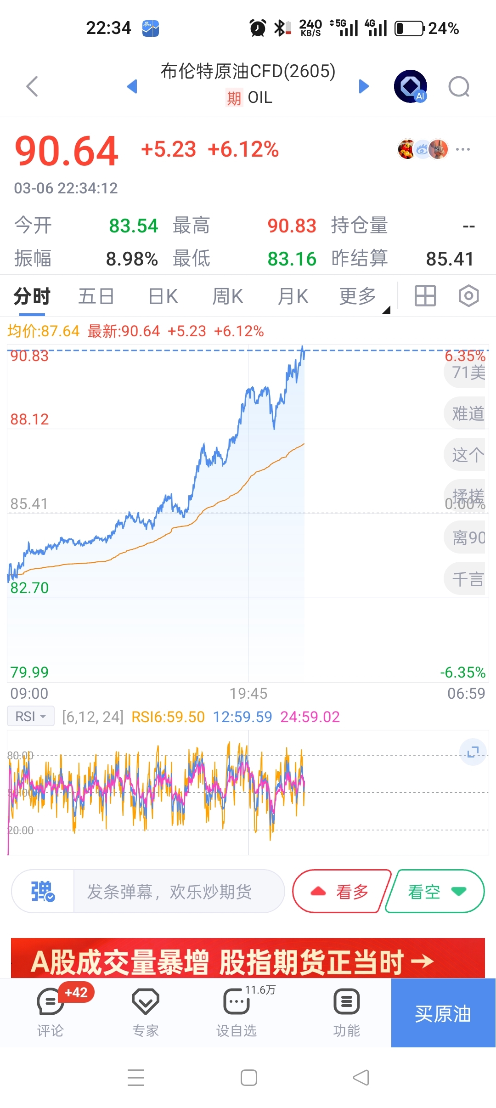Viewport: 496px width, 1108px height.
Task: Open the RSI indicator dropdown
Action: (30, 716)
